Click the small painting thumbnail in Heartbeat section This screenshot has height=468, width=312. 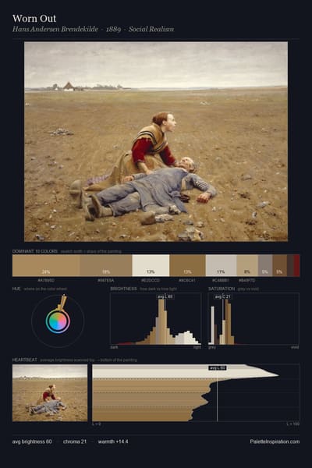click(50, 393)
